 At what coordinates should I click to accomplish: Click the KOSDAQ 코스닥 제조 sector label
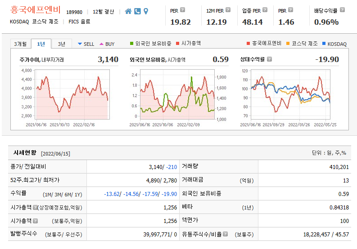coord(34,22)
